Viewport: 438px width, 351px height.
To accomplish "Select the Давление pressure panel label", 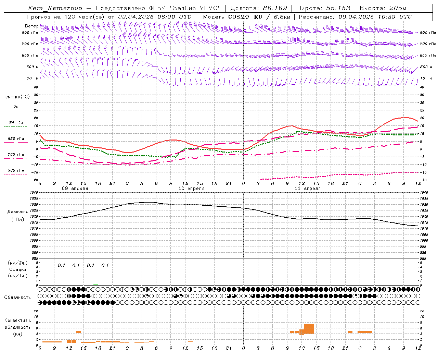I will tap(18, 212).
